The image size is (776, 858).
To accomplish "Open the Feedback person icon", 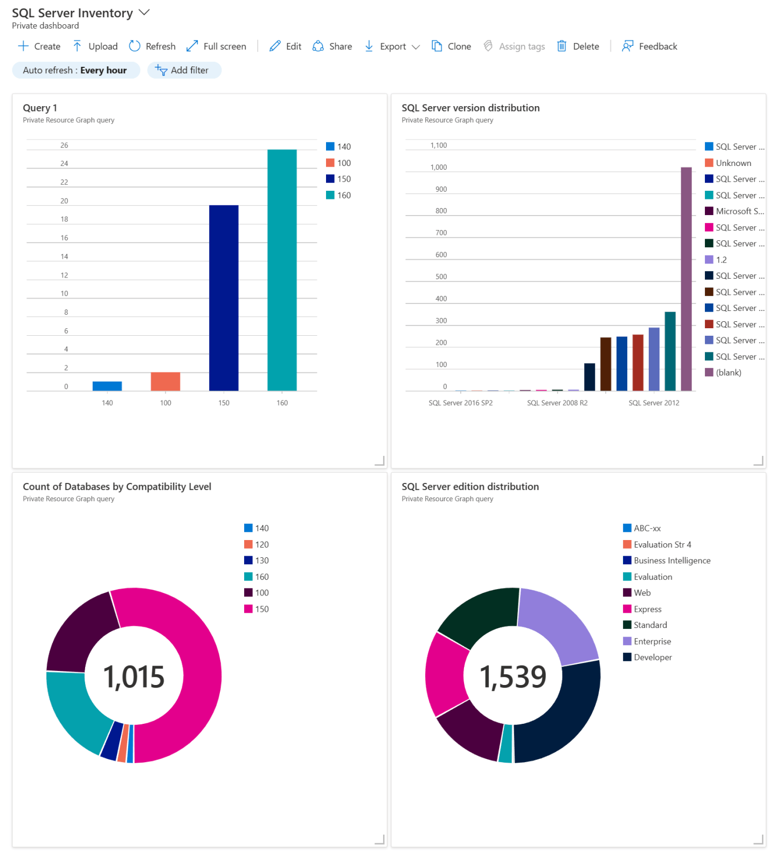I will [627, 46].
